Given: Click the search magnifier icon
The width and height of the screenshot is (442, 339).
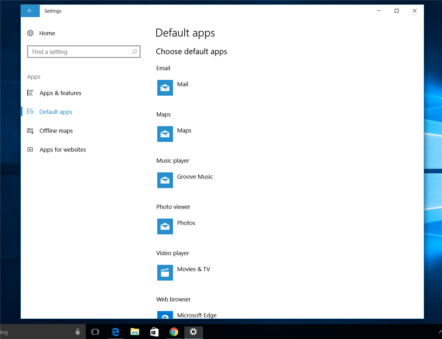Looking at the screenshot, I should (x=135, y=52).
